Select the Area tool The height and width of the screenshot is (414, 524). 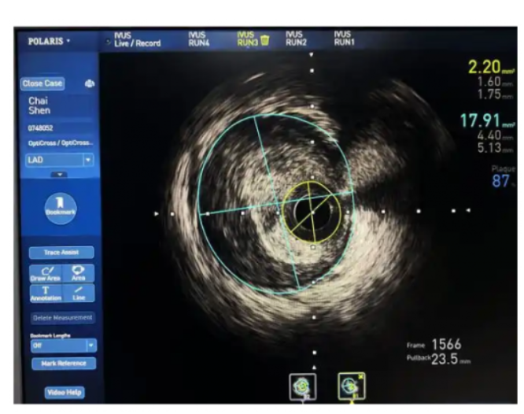click(78, 273)
